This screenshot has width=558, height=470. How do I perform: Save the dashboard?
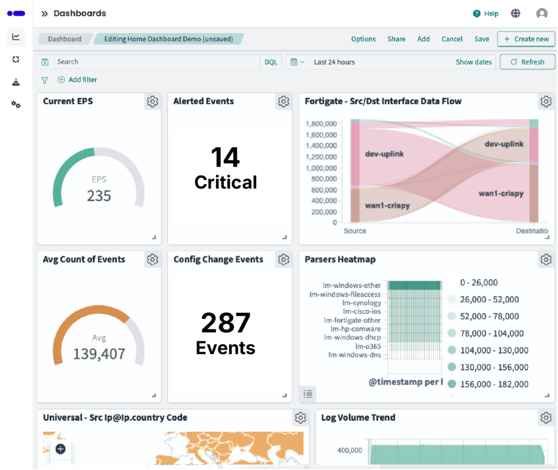click(482, 39)
